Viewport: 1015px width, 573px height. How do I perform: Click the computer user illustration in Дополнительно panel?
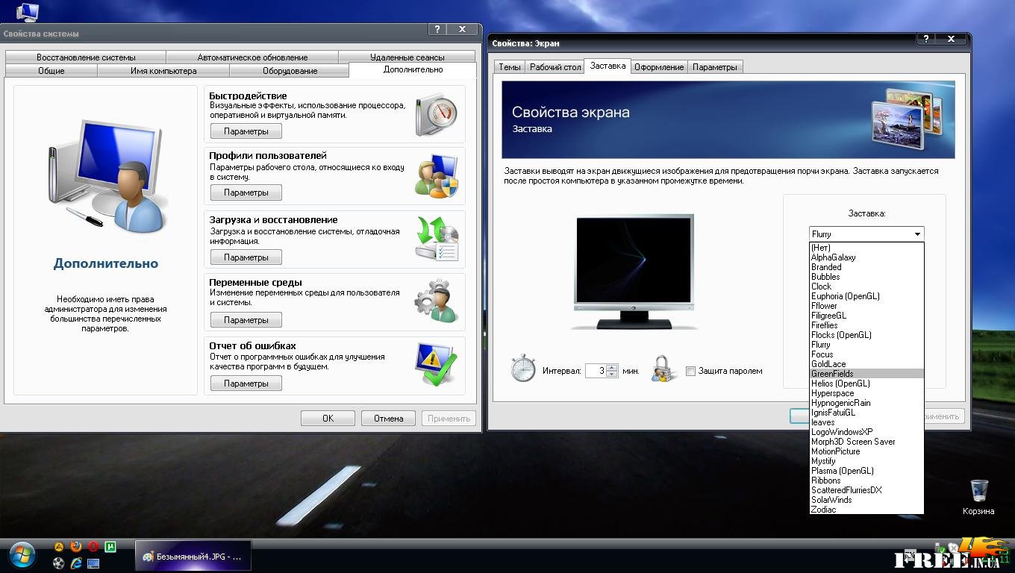[106, 177]
